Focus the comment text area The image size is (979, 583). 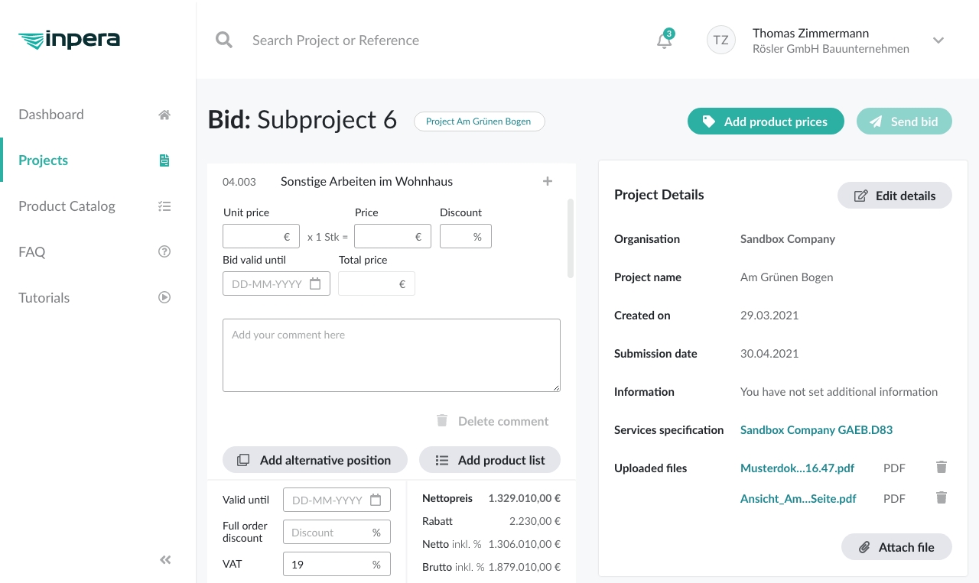click(x=391, y=355)
